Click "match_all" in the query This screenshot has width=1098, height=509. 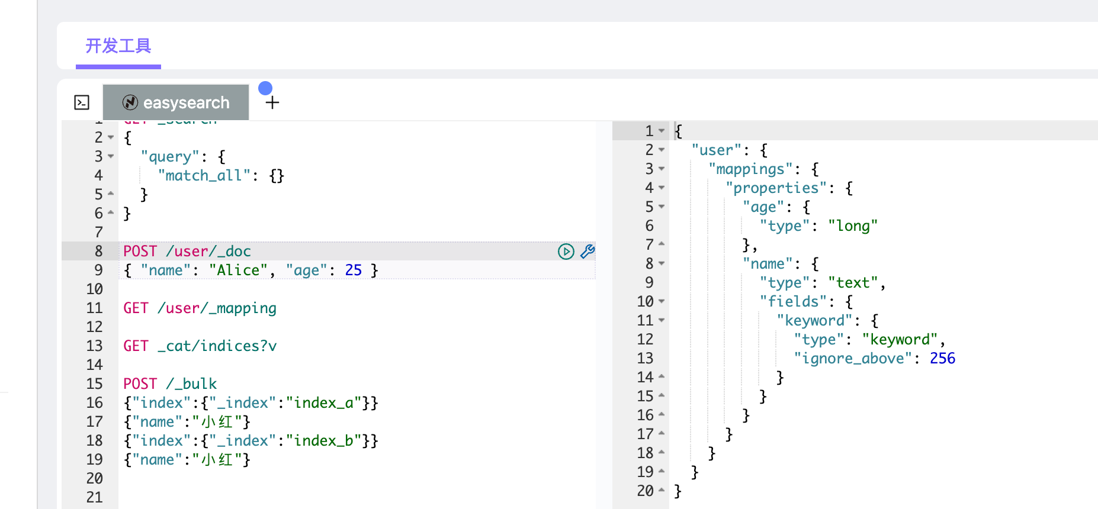(x=204, y=176)
